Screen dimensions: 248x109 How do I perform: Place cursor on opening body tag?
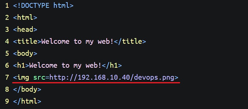pyautogui.click(x=25, y=53)
